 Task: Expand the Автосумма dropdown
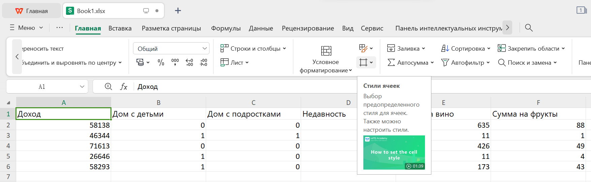click(432, 63)
